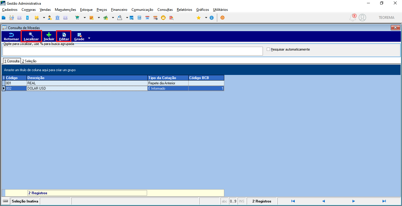
Task: Add a new currency with Incluir
Action: (49, 36)
